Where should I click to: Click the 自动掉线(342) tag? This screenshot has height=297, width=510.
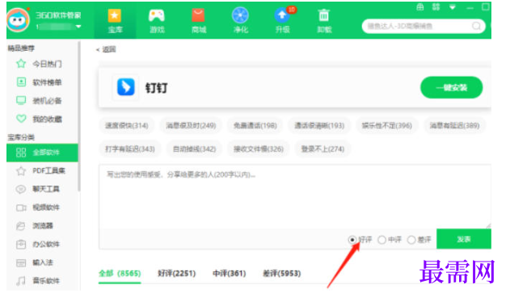(x=194, y=148)
